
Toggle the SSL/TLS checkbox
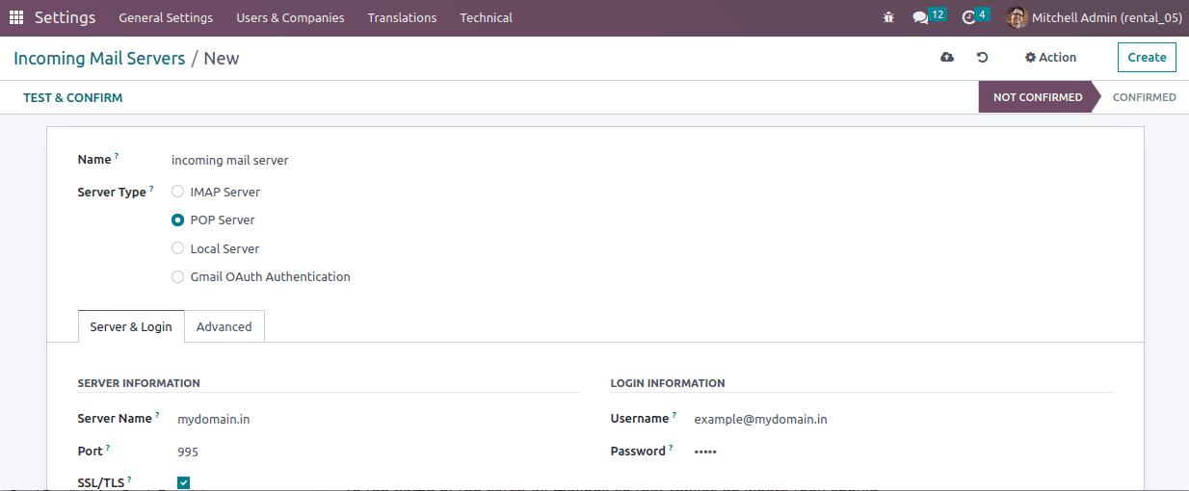(x=184, y=482)
